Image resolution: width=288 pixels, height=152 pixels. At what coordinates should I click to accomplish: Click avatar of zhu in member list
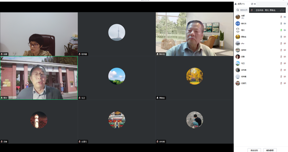[x=238, y=43]
